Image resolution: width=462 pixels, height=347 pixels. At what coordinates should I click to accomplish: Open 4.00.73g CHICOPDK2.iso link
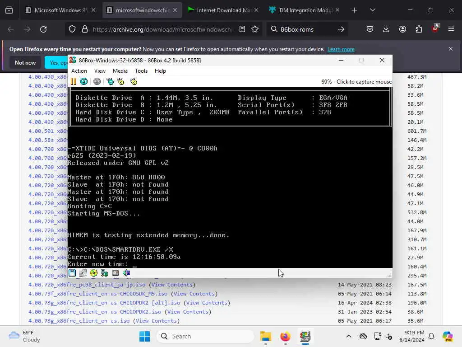tap(95, 312)
